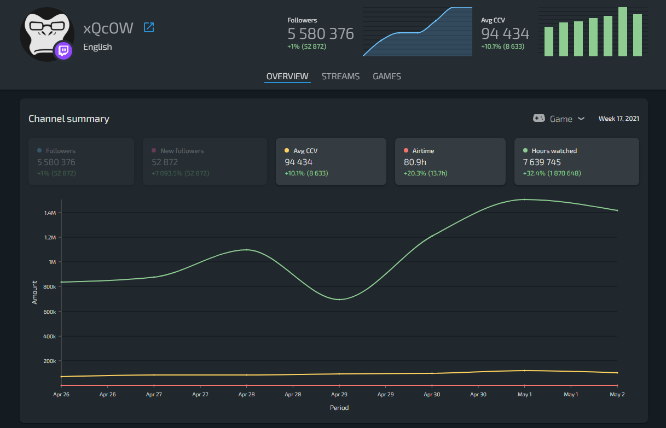Screen dimensions: 666x428
Task: Click the 80.9h airtime value
Action: pos(415,162)
